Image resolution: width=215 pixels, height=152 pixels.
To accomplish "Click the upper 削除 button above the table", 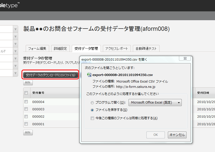I will point(28,83).
